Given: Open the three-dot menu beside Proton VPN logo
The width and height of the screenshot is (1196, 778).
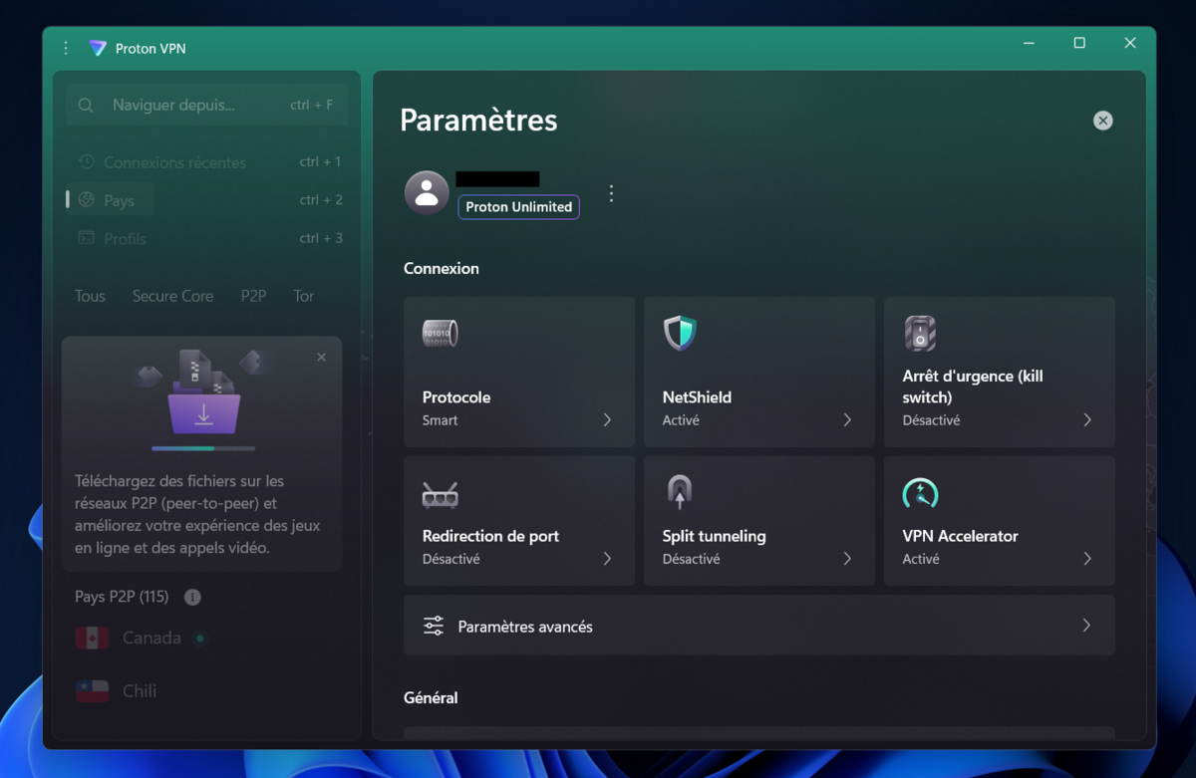Looking at the screenshot, I should [x=66, y=48].
